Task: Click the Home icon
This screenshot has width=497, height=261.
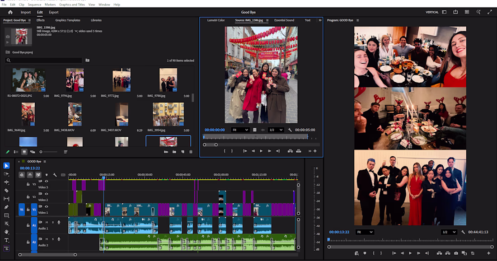Action: coord(10,12)
